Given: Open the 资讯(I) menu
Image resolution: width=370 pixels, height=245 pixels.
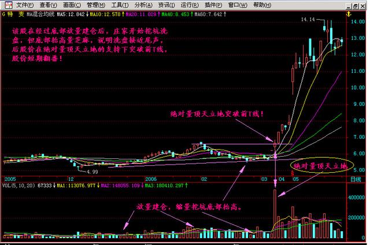Looking at the screenshot, I should point(166,5).
